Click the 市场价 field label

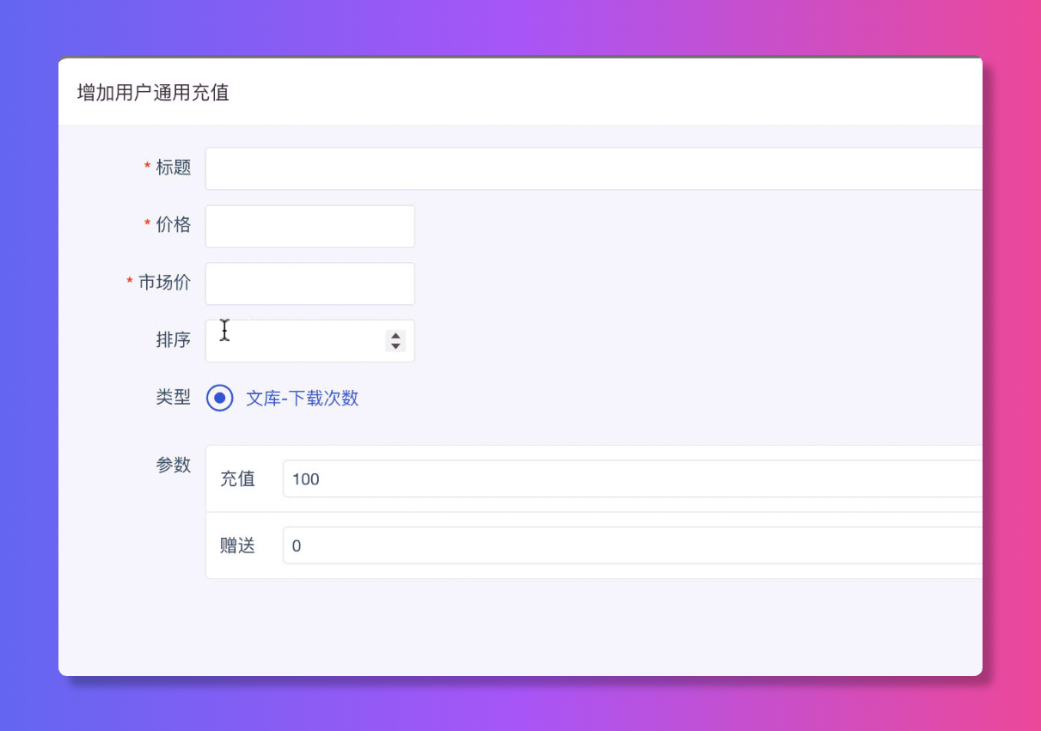coord(164,283)
